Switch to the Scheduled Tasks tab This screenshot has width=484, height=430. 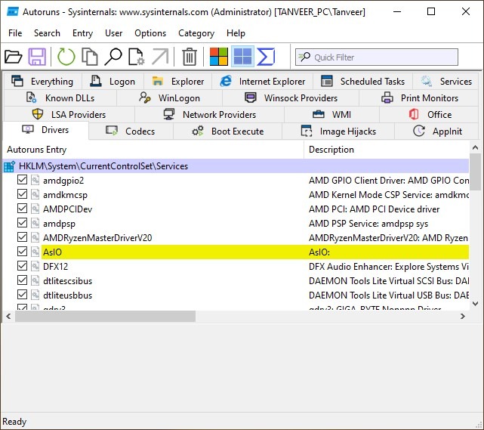pyautogui.click(x=362, y=82)
